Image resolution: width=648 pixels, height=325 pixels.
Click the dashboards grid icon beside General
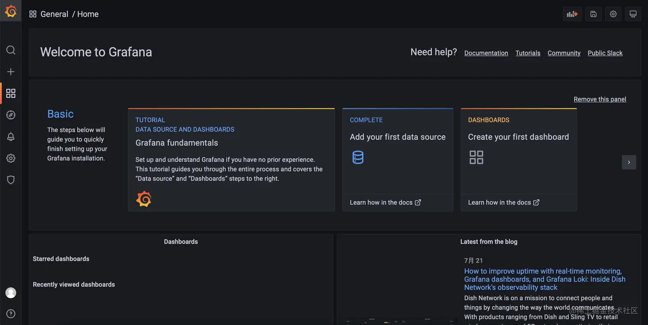33,14
